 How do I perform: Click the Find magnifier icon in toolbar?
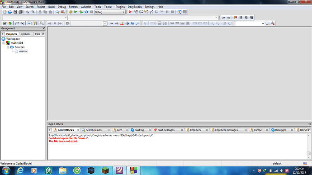[x=57, y=12]
